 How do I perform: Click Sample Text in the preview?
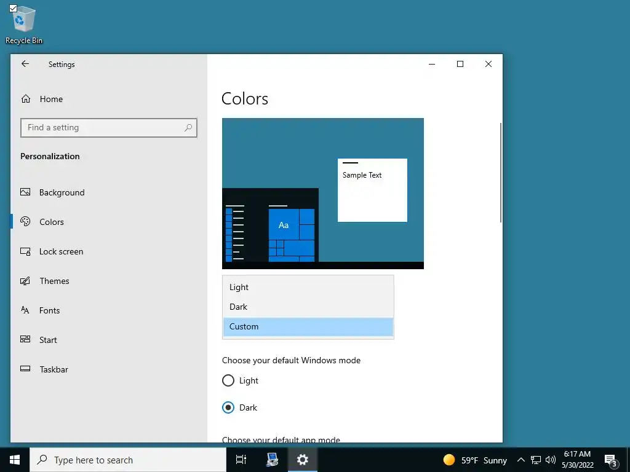coord(362,175)
